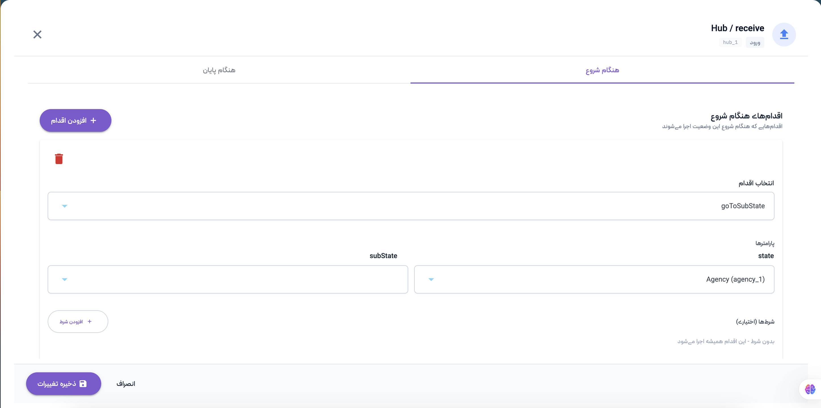Click the hub_1 tag chip
821x408 pixels.
click(730, 42)
